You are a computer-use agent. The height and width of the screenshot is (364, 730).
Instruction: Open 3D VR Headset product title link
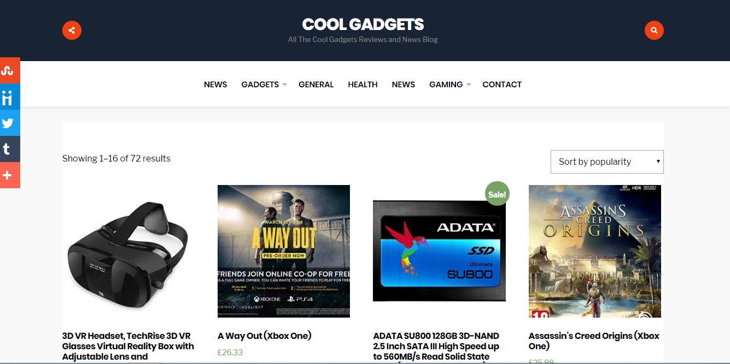129,346
